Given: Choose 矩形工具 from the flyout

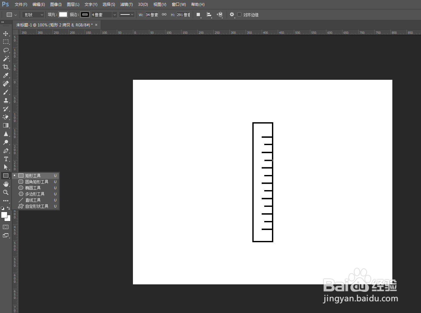Looking at the screenshot, I should click(36, 176).
